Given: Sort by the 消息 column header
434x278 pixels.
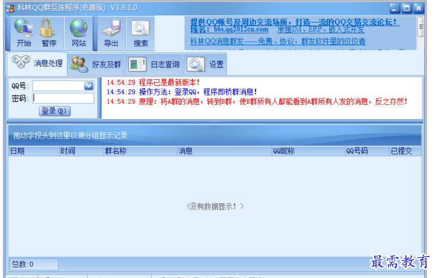Looking at the screenshot, I should (x=224, y=151).
